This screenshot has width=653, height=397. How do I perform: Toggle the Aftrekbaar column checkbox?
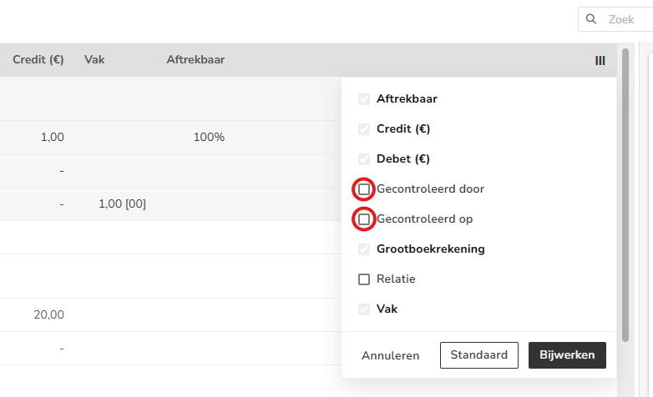(x=364, y=99)
